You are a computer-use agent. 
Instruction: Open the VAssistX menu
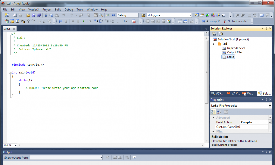tap(34, 10)
